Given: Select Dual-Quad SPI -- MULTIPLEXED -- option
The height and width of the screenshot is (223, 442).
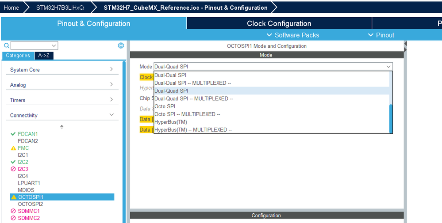Looking at the screenshot, I should (272, 99).
